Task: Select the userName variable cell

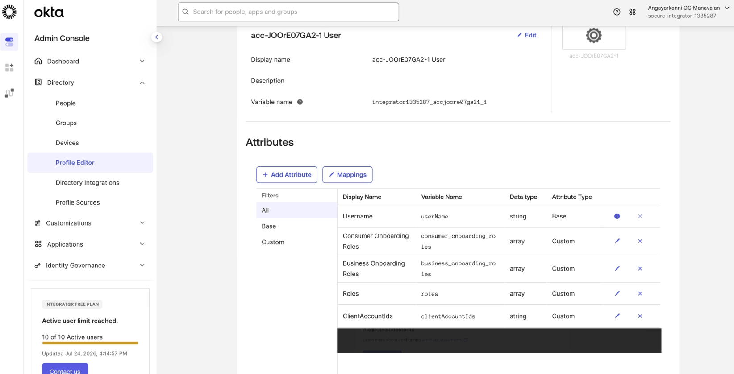Action: pyautogui.click(x=434, y=217)
